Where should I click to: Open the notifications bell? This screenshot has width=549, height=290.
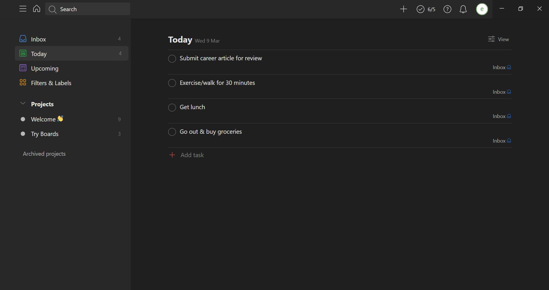coord(463,9)
